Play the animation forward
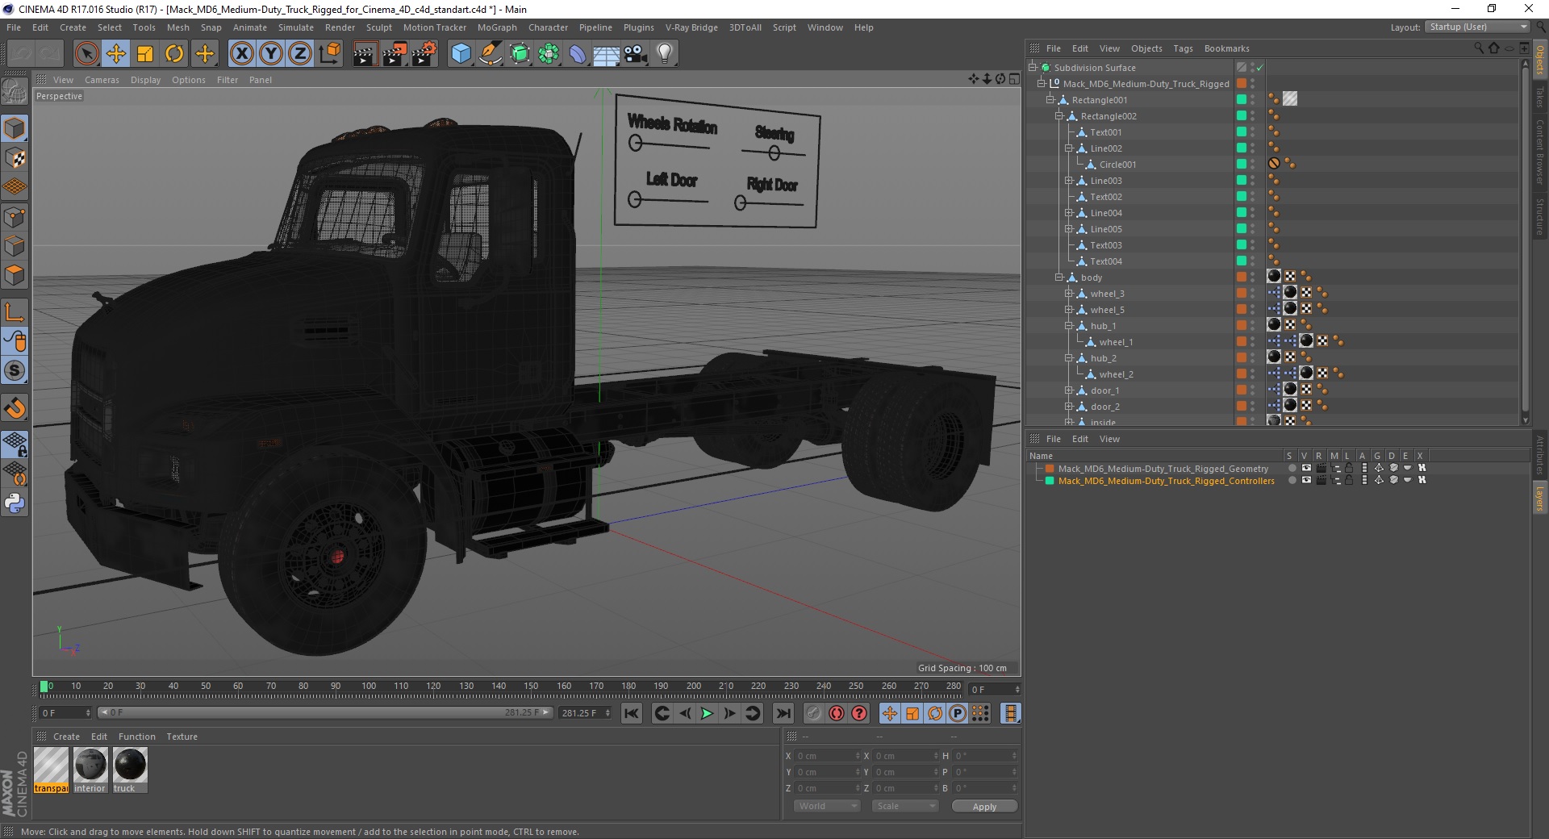The image size is (1549, 839). point(707,713)
